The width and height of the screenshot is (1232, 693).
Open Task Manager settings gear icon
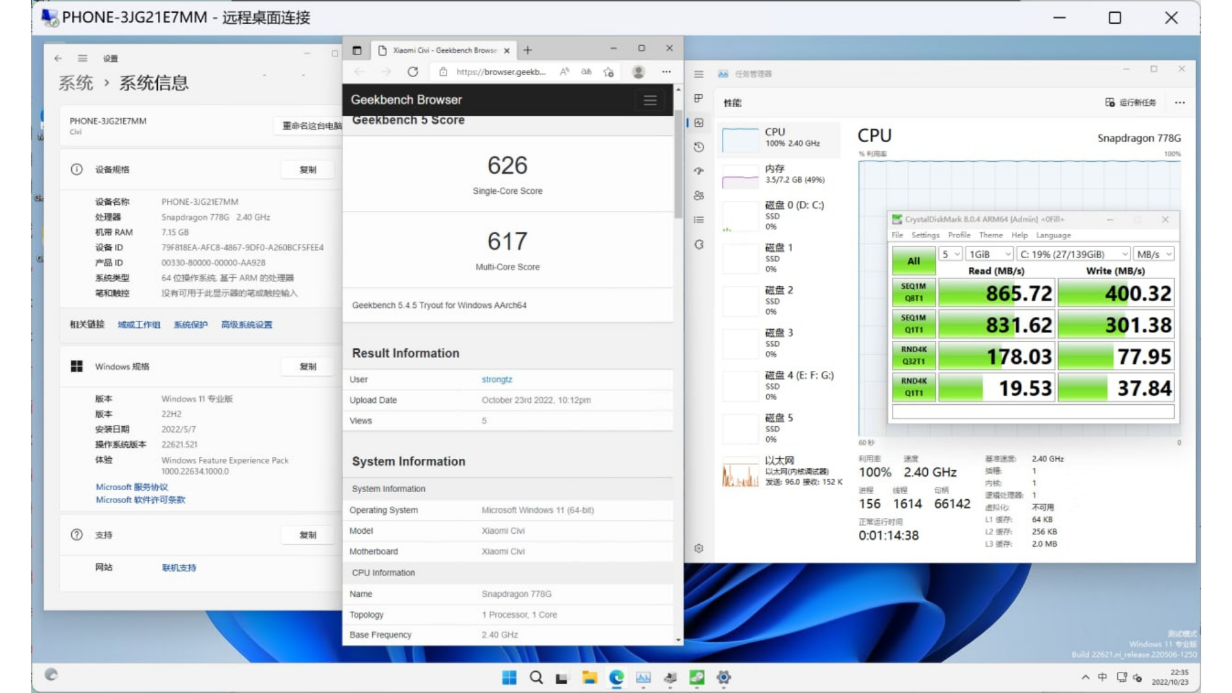[x=699, y=548]
